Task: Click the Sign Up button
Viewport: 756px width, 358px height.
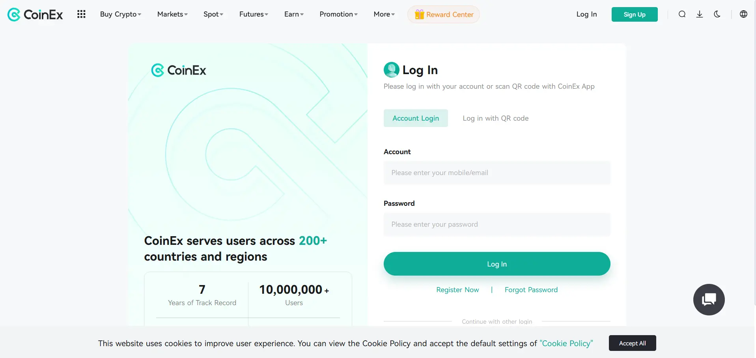Action: click(x=634, y=15)
